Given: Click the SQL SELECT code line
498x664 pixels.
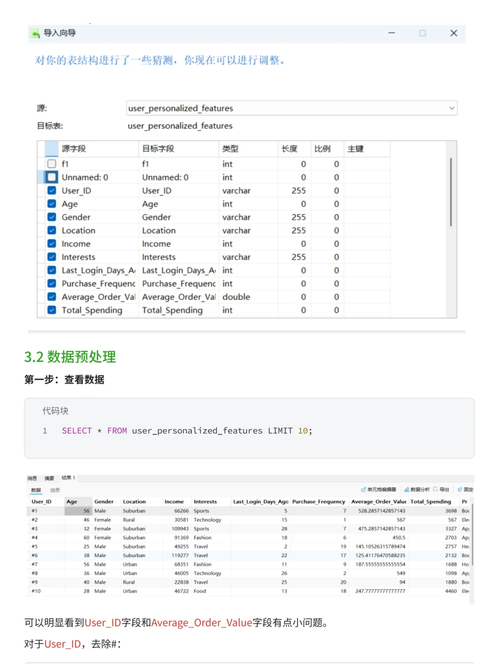Looking at the screenshot, I should [x=187, y=431].
